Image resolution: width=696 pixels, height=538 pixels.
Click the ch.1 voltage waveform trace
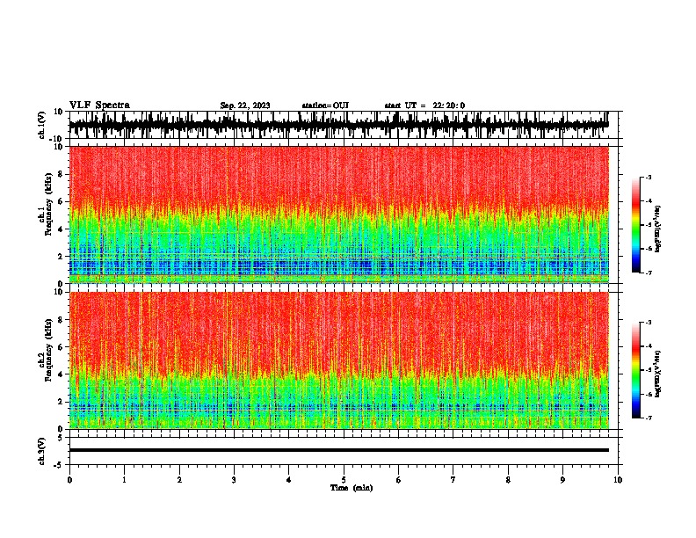[339, 125]
